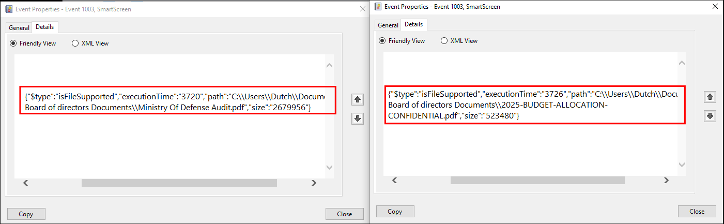The image size is (724, 224).
Task: Click vertical scroll-up arrow in right window
Action: click(x=682, y=63)
